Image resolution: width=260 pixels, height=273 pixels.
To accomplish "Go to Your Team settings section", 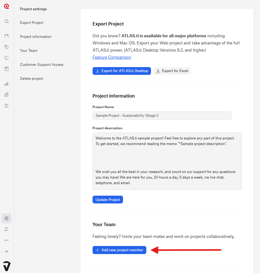I will (29, 51).
